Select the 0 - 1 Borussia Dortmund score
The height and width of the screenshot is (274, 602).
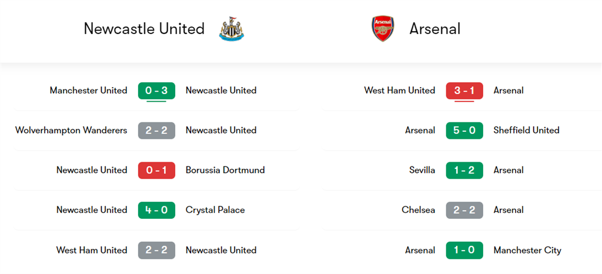point(156,170)
